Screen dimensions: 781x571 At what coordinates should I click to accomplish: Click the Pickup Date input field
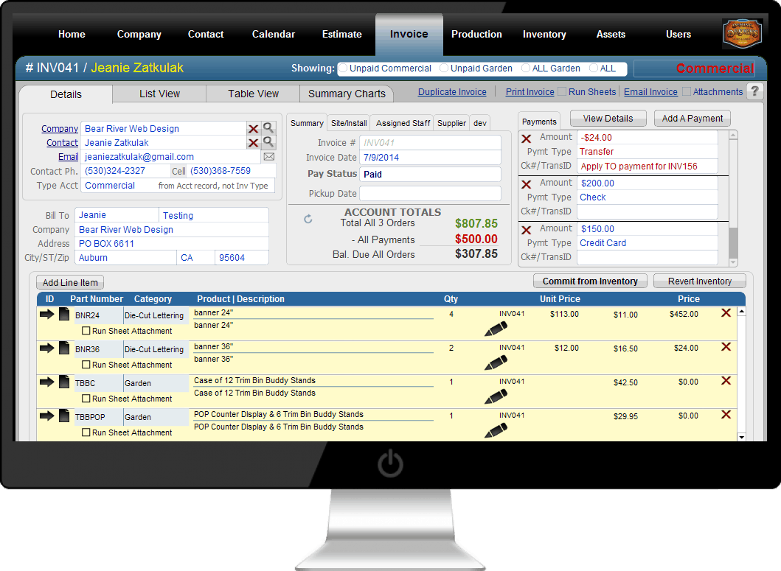pos(430,193)
